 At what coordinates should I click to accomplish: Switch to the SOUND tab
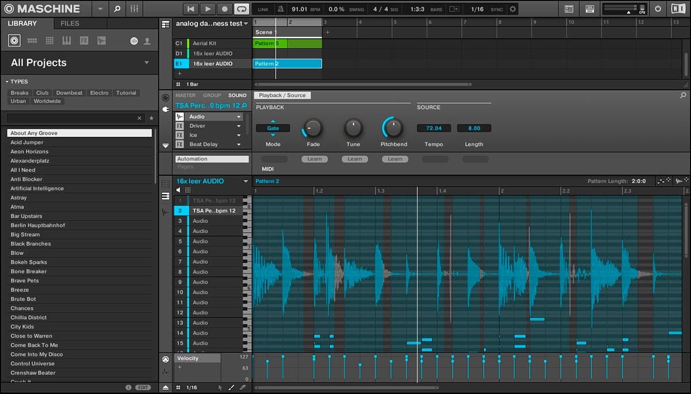click(237, 96)
